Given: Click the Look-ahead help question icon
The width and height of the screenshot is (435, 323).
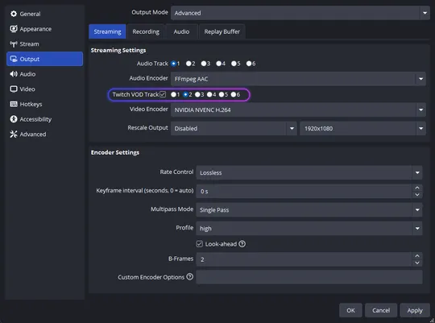Looking at the screenshot, I should [x=242, y=244].
